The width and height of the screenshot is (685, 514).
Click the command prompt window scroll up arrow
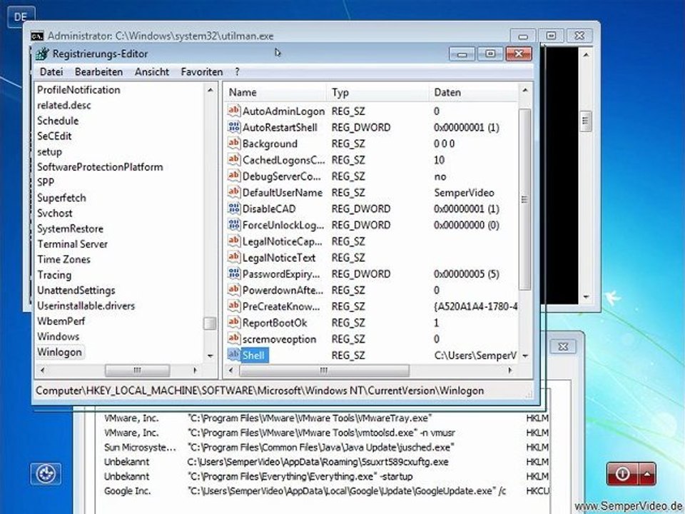pos(586,55)
